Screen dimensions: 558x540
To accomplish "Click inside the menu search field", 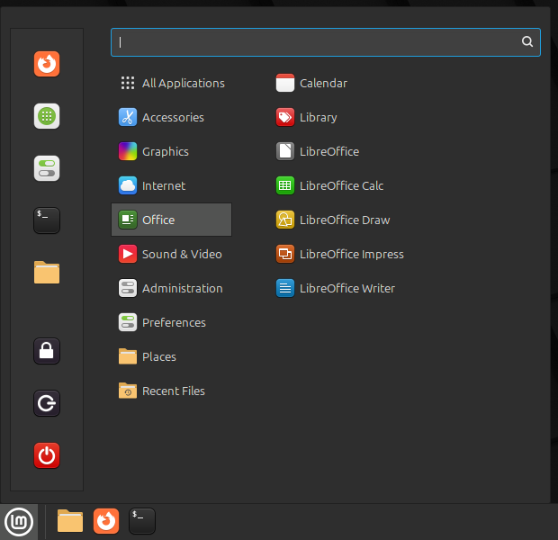I will [325, 42].
